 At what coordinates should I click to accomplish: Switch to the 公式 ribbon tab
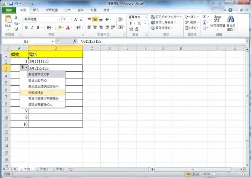tap(68, 10)
